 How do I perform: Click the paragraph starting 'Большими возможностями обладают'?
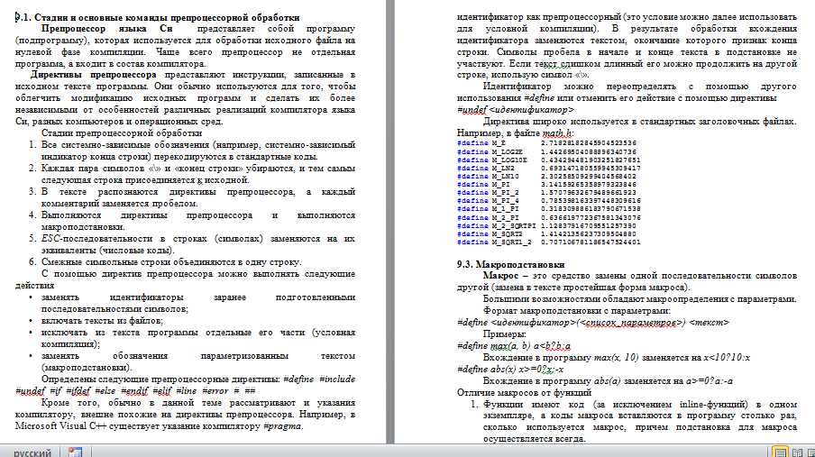click(640, 298)
